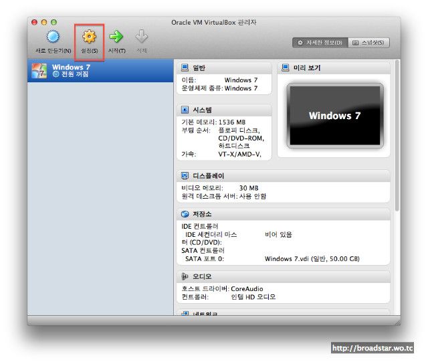Click the CD/DVD-ROM boot order text
Image resolution: width=428 pixels, height=364 pixels.
(x=241, y=138)
